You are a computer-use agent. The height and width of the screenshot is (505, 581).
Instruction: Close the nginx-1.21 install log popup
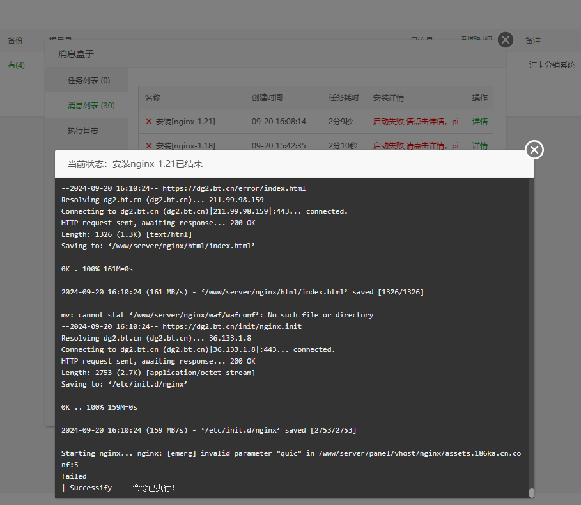[534, 150]
